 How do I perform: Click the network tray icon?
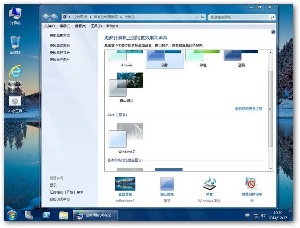click(256, 215)
